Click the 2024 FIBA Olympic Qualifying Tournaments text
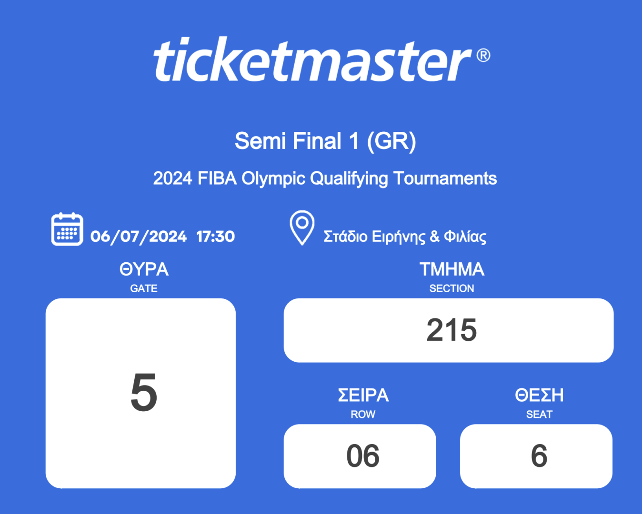Viewport: 642px width, 514px height. tap(325, 178)
